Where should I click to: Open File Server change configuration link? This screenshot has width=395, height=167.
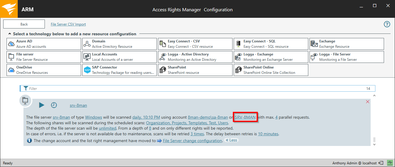192,141
